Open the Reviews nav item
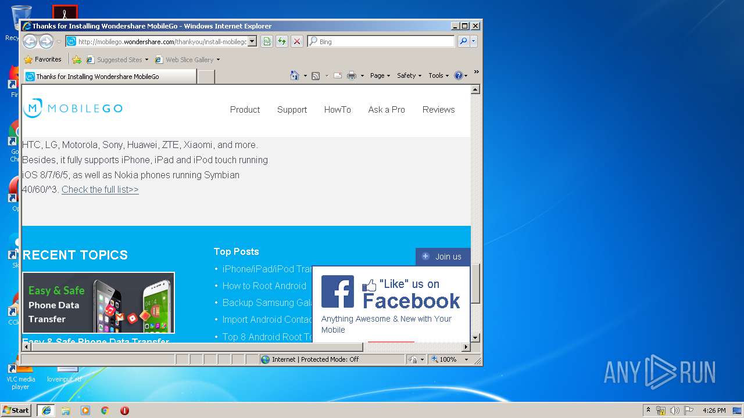Image resolution: width=744 pixels, height=418 pixels. pos(439,109)
